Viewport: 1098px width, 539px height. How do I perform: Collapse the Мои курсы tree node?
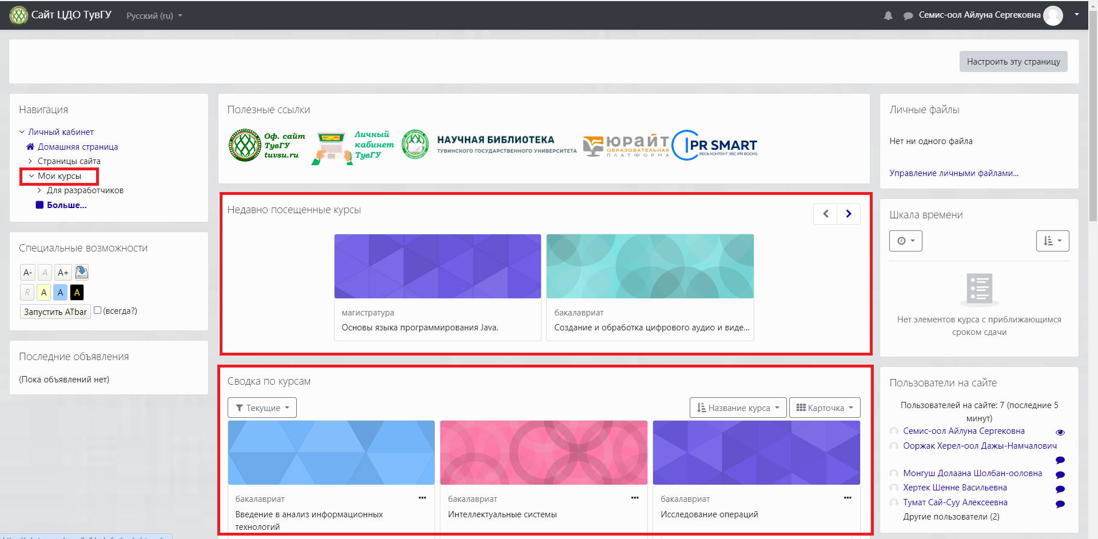(x=31, y=176)
